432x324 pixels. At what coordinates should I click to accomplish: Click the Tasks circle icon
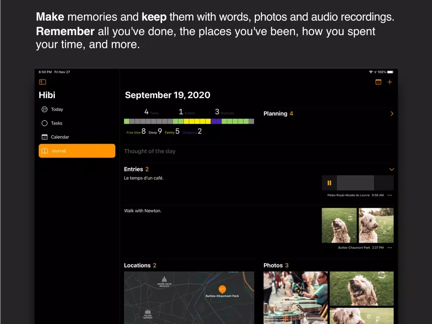[44, 123]
